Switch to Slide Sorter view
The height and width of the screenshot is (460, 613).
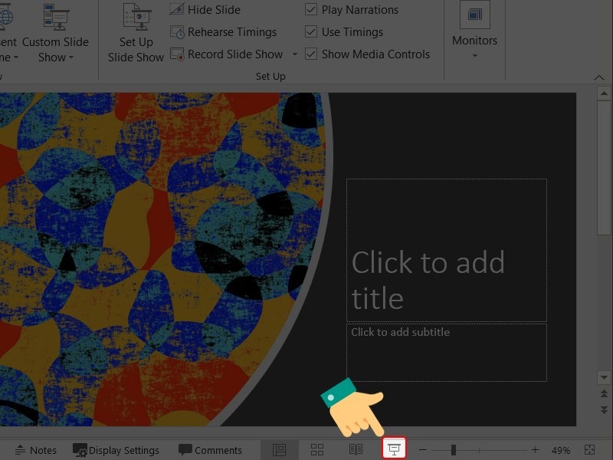pos(317,449)
